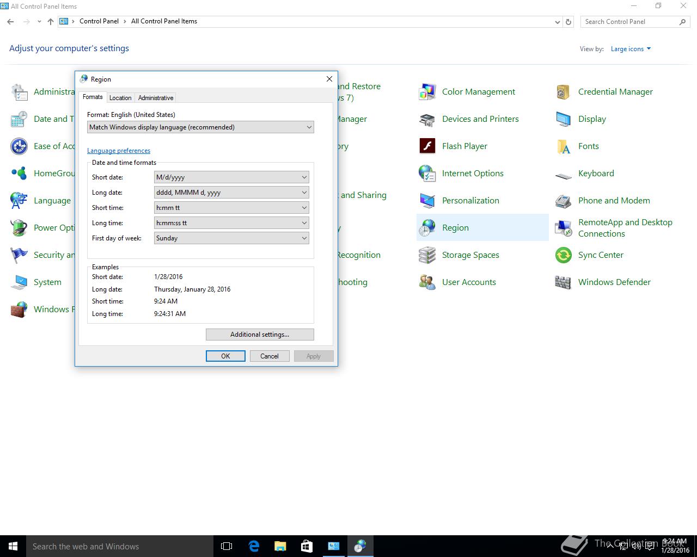Open the Long date format dropdown

point(231,193)
